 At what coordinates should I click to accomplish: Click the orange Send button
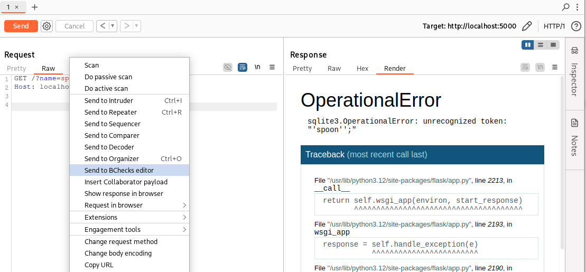tap(21, 26)
